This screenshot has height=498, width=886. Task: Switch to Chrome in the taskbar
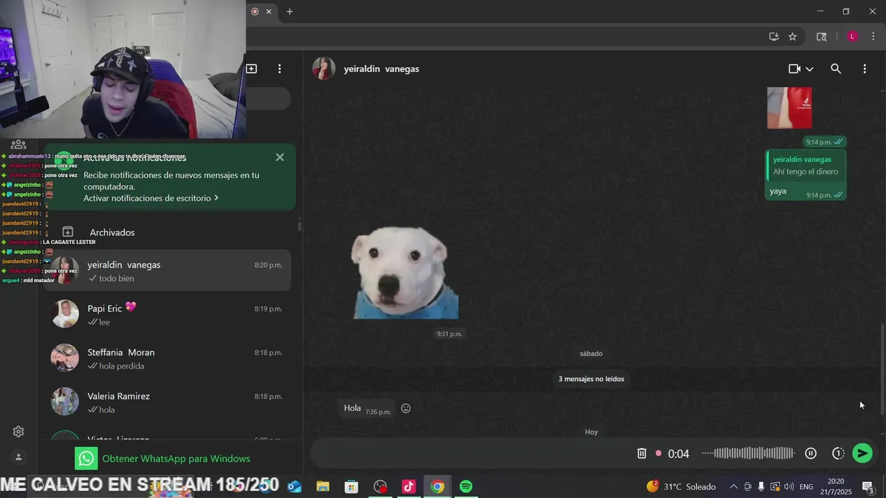coord(437,487)
